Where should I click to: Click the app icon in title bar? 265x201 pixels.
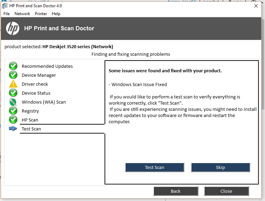coord(5,6)
